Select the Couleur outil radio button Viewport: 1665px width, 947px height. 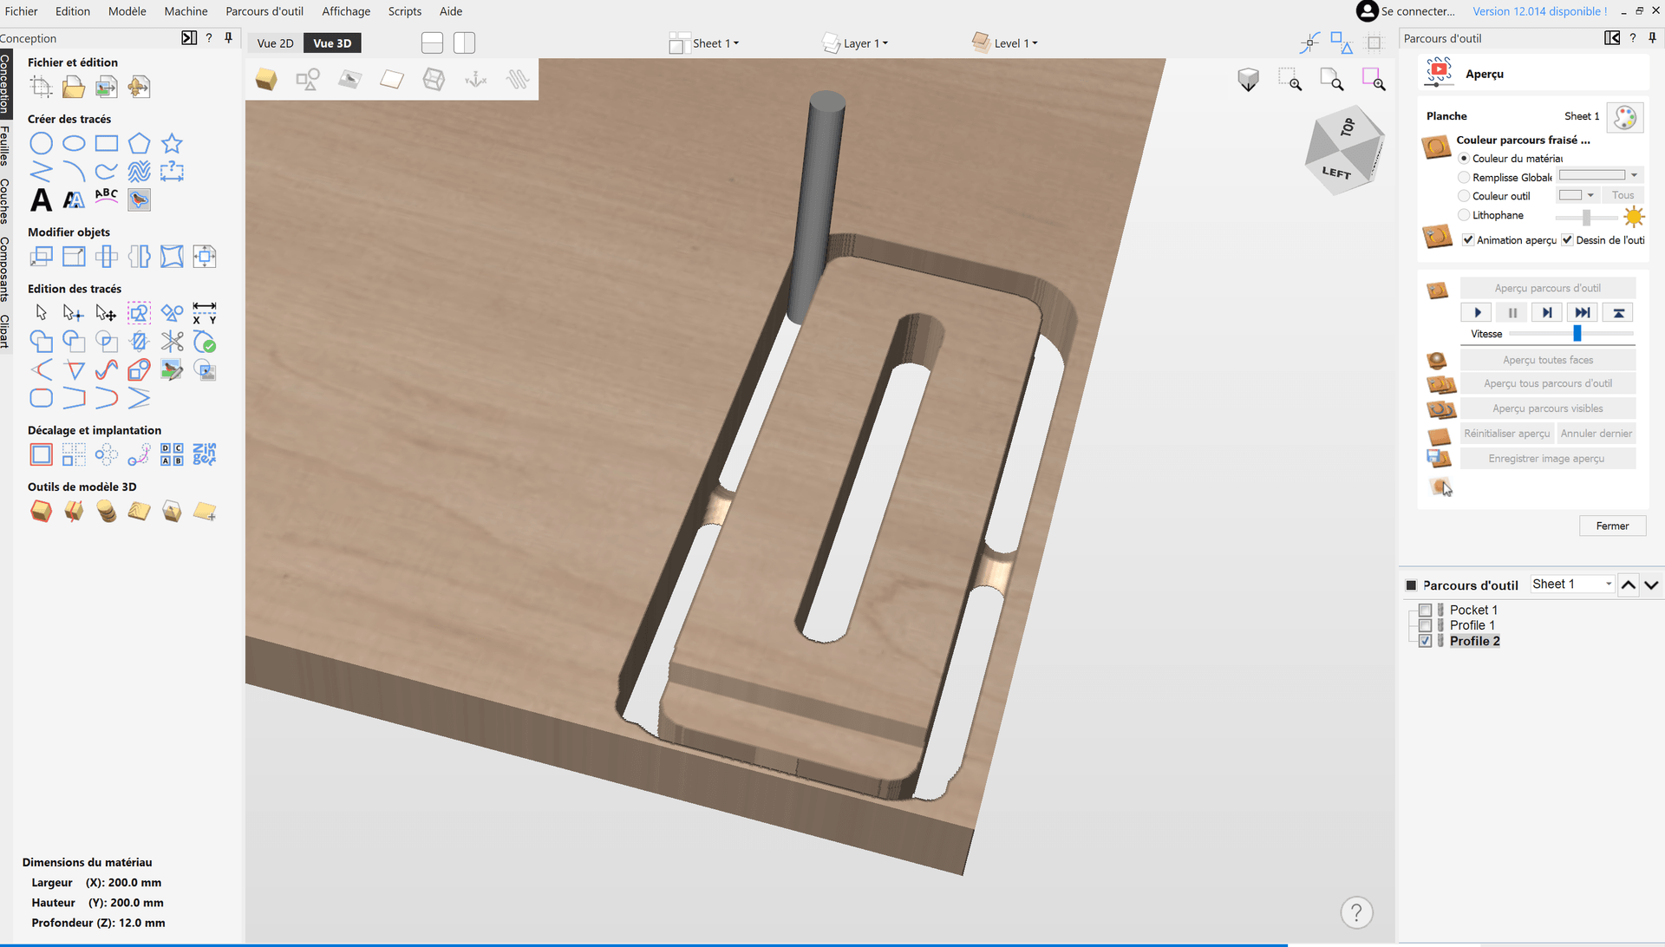click(1464, 195)
